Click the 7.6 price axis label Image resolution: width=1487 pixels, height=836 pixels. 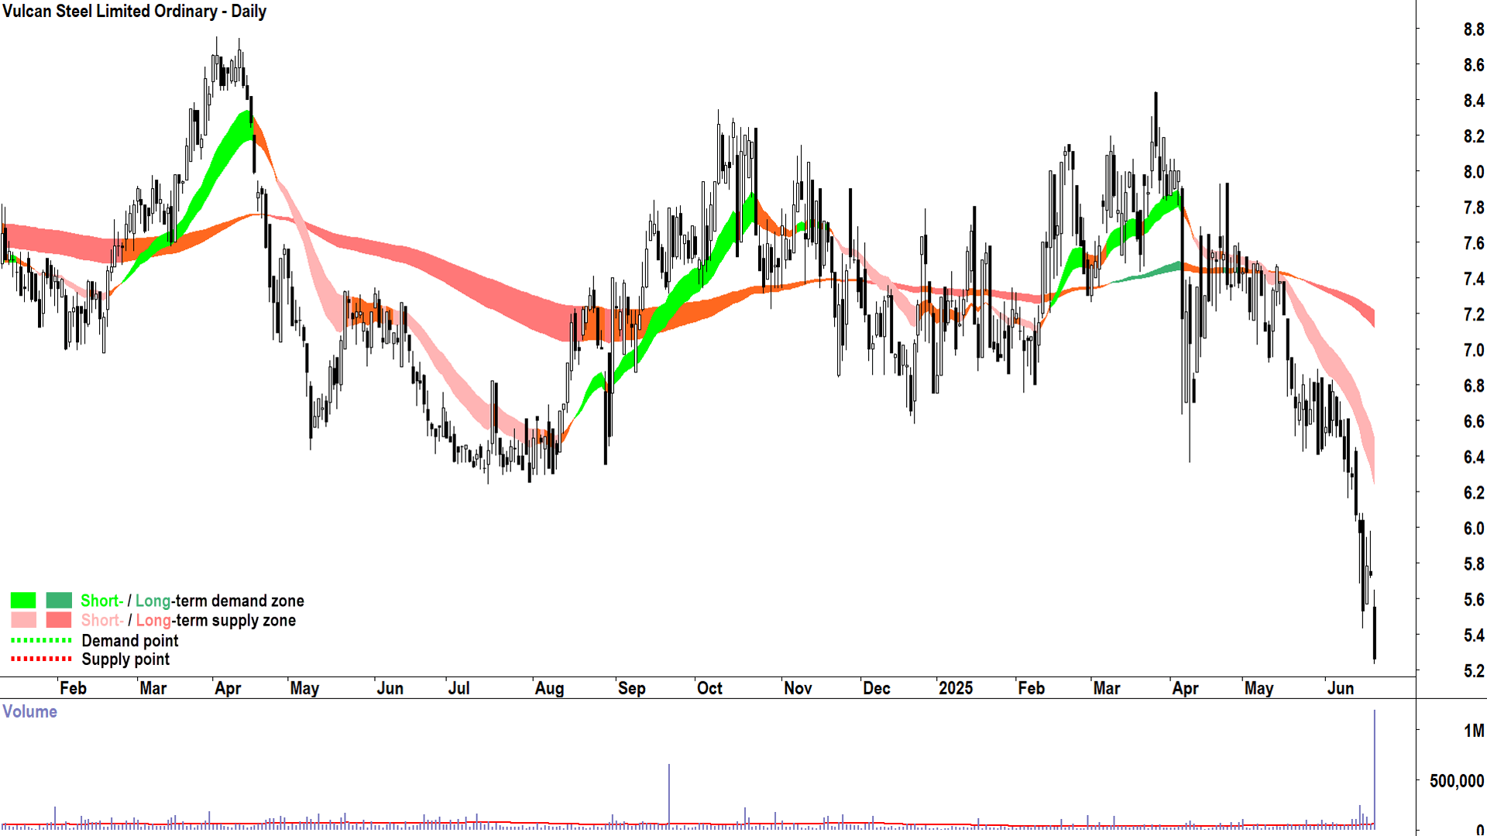pyautogui.click(x=1473, y=243)
